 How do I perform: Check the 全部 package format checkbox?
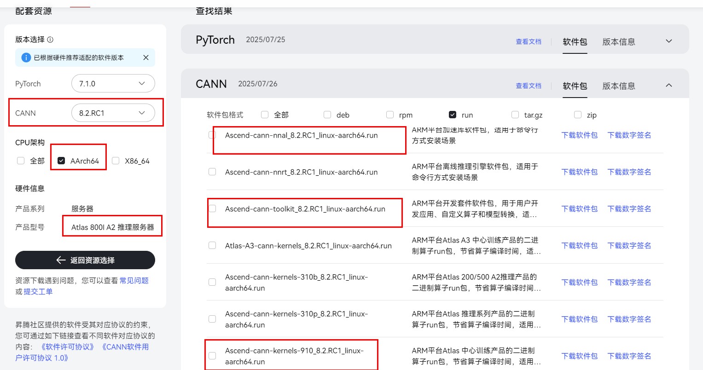(x=264, y=115)
